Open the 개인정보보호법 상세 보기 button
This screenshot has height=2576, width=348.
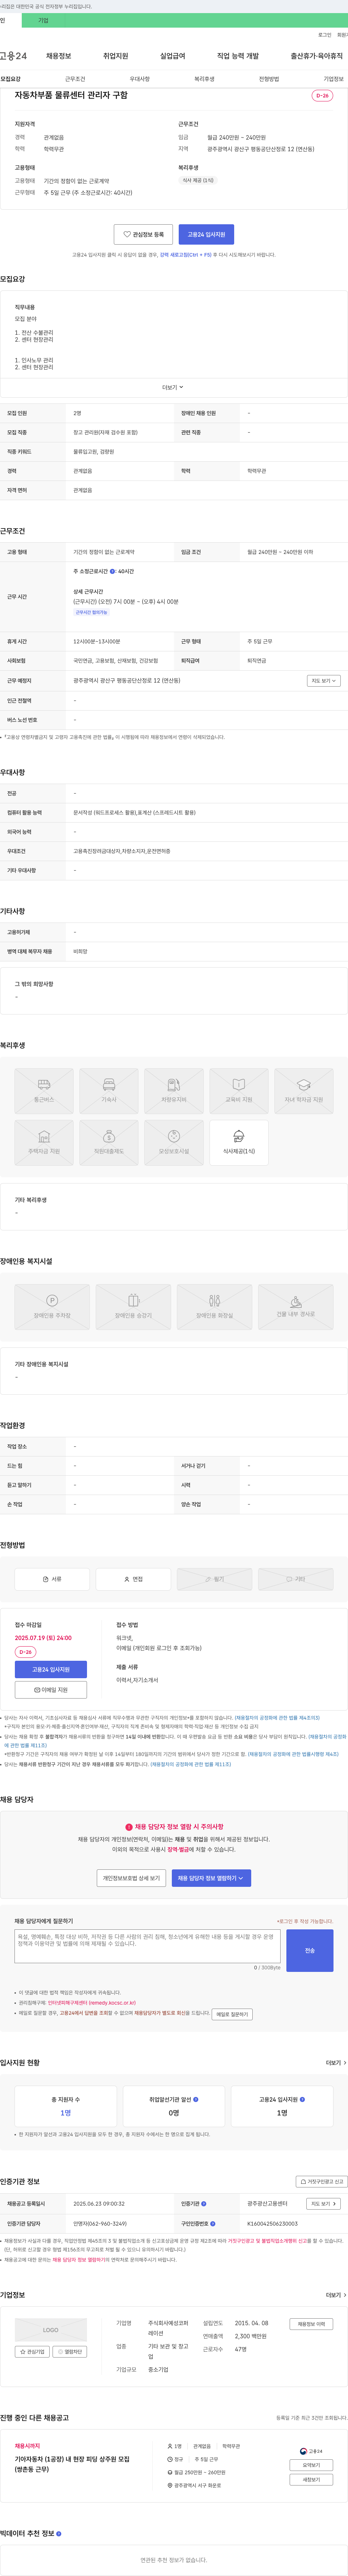132,1878
